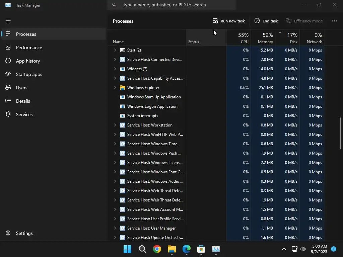Expand the Windows Explorer process
The width and height of the screenshot is (343, 257).
(115, 88)
